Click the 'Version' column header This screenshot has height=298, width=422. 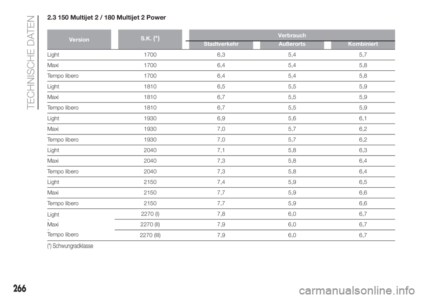point(79,40)
